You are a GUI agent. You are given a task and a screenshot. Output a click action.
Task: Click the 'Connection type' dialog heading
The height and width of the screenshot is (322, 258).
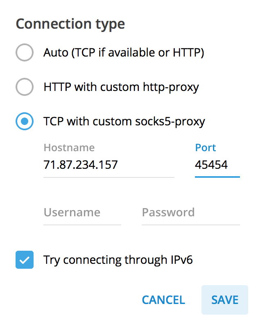[x=70, y=24]
